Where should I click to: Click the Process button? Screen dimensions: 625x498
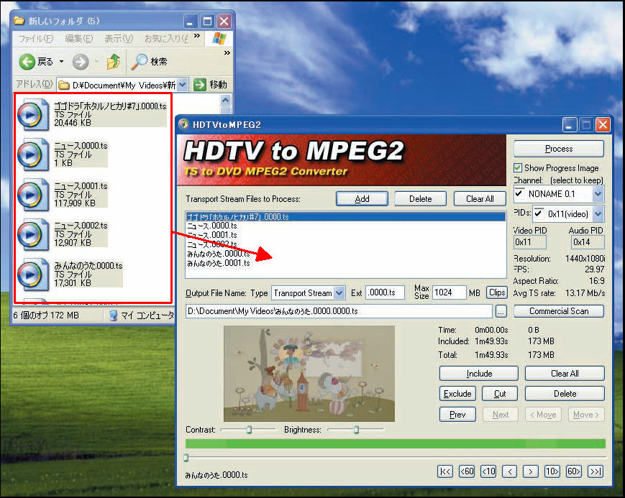click(x=559, y=149)
